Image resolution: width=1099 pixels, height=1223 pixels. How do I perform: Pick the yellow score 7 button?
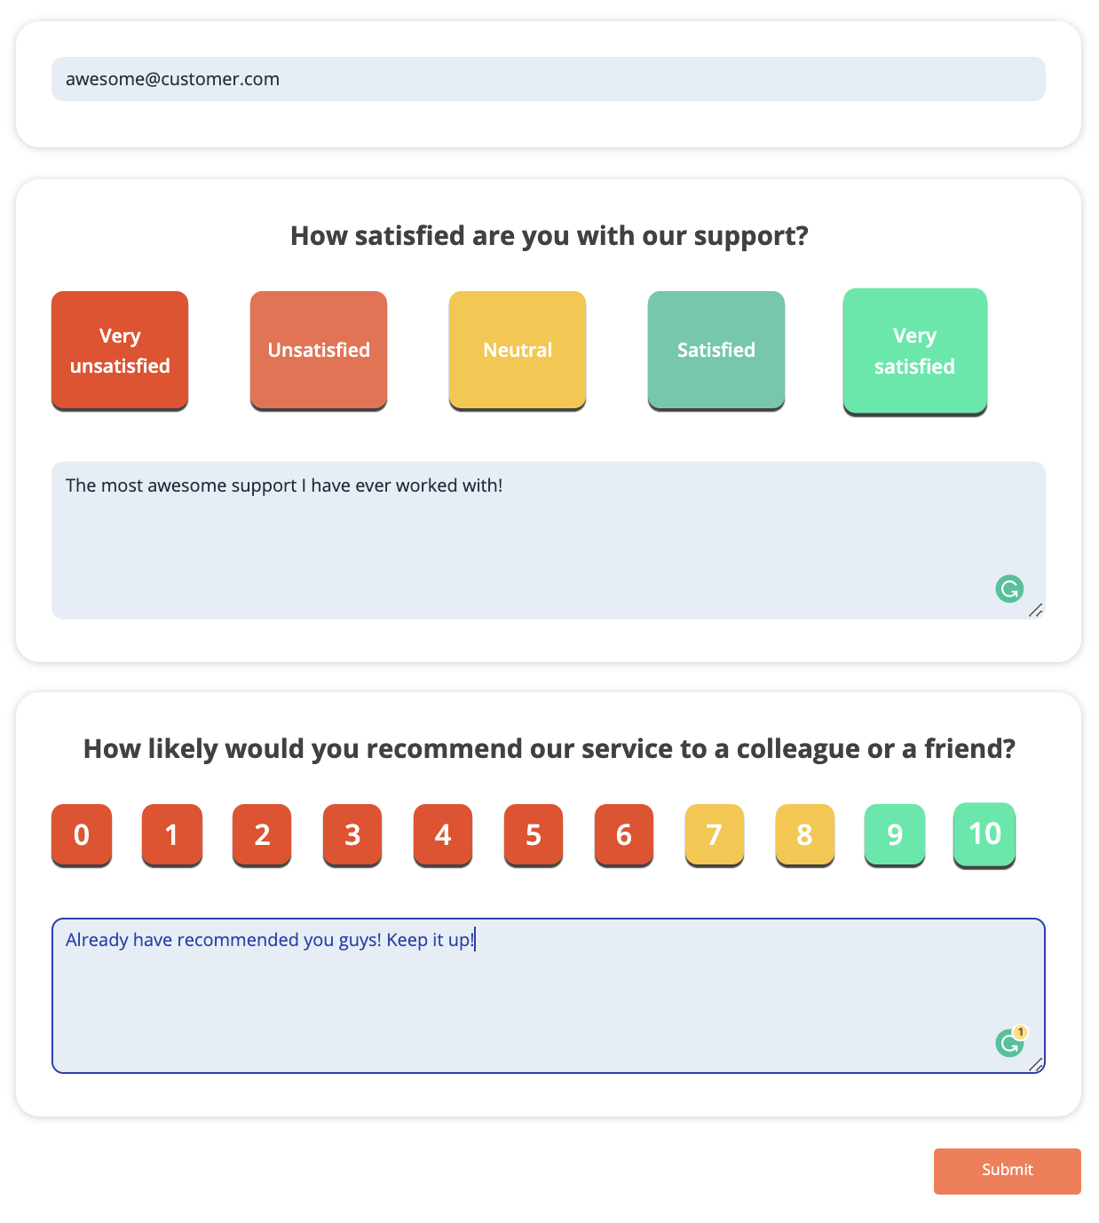click(x=715, y=834)
